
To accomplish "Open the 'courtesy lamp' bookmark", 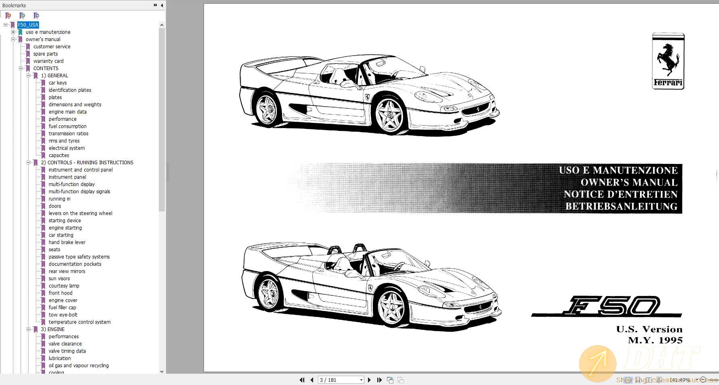I will 64,286.
